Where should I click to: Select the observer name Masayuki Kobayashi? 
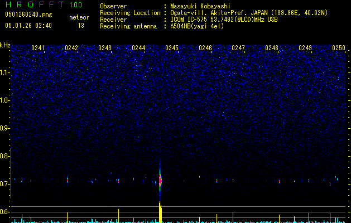(200, 6)
